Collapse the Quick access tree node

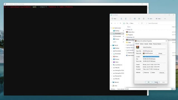point(111,28)
